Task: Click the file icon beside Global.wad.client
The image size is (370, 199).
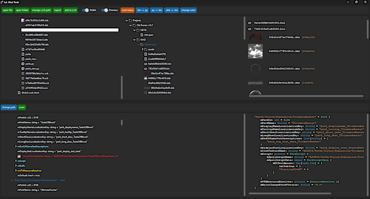Action: [x=19, y=92]
